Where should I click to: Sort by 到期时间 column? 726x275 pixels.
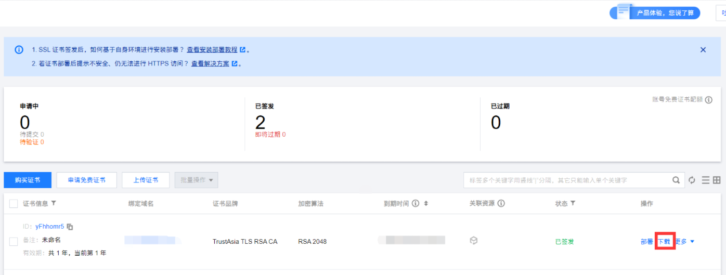point(426,204)
